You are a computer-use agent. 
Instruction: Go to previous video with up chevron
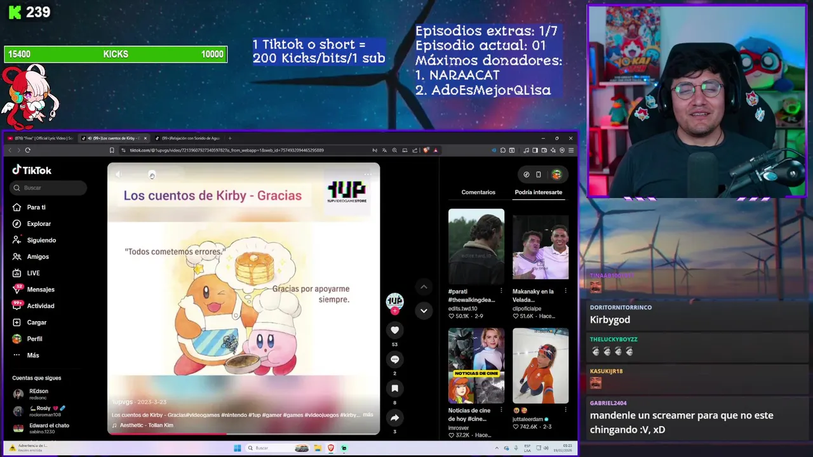point(424,287)
